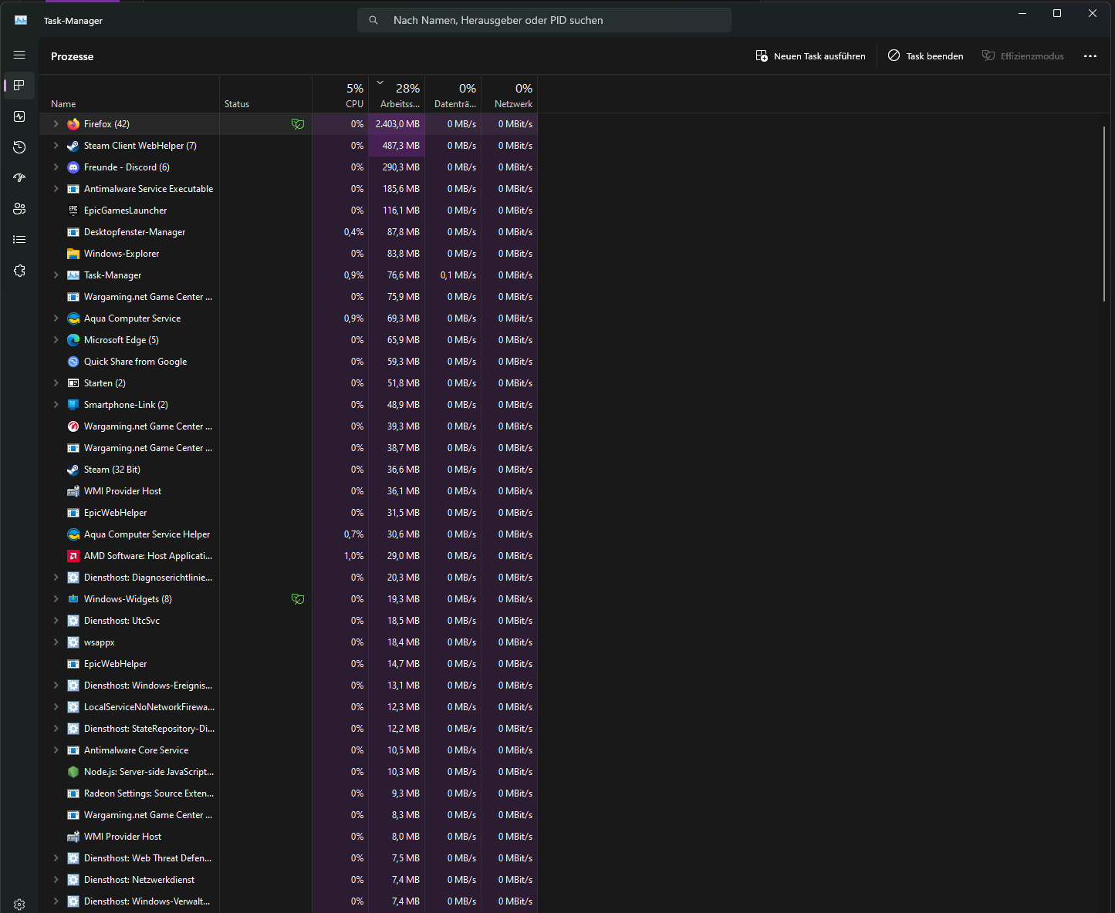
Task: Expand the Firefox (42) process group
Action: [56, 124]
